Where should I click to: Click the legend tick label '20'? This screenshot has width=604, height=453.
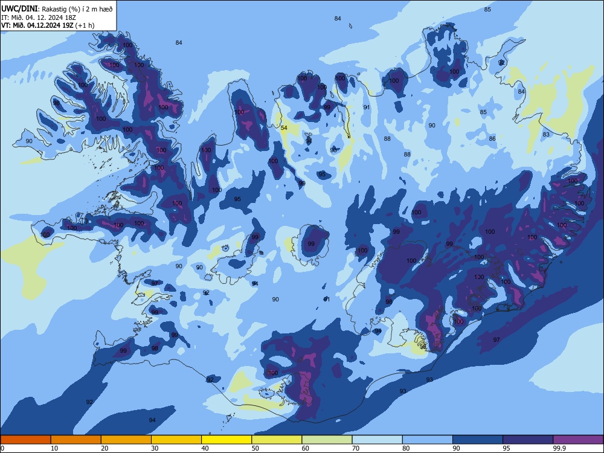(104, 448)
